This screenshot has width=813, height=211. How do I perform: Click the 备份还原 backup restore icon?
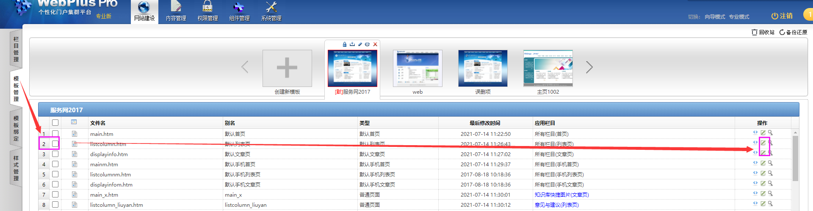[x=782, y=32]
